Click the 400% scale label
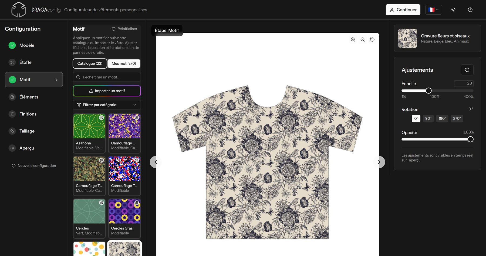Image resolution: width=486 pixels, height=256 pixels. pos(468,97)
